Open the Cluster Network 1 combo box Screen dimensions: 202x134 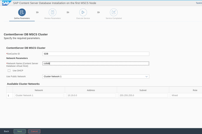96,77
